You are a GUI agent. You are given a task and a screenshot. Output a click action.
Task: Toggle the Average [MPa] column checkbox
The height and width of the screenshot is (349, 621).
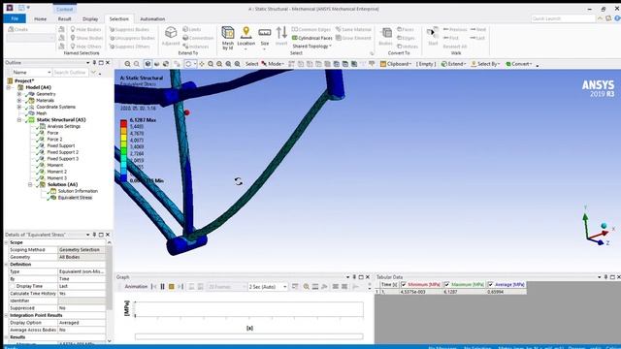point(490,284)
